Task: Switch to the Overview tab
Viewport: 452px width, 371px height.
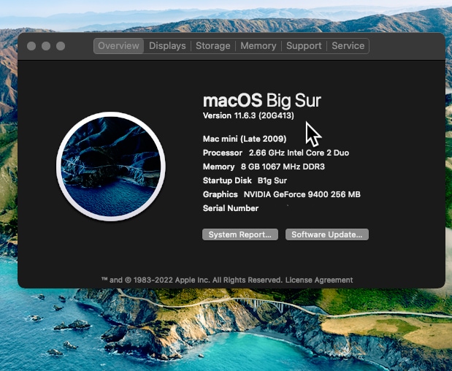Action: 118,46
